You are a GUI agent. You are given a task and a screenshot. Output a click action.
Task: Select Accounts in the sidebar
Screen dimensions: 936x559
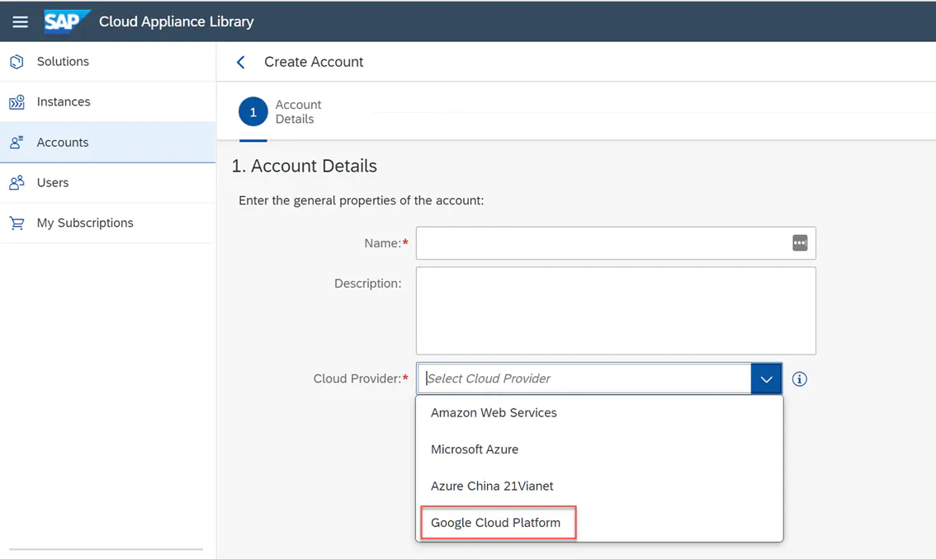[108, 142]
